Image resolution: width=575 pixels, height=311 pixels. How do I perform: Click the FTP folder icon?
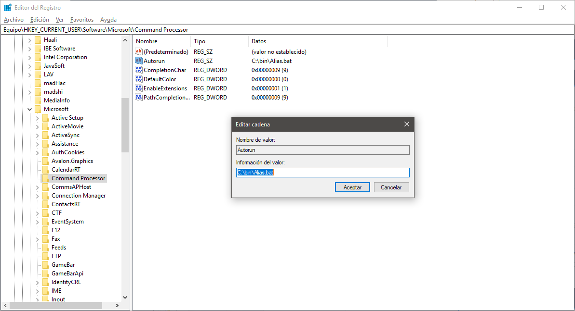(x=45, y=256)
